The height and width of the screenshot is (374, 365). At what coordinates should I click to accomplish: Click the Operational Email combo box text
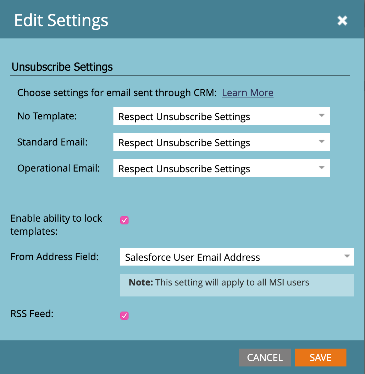(184, 168)
